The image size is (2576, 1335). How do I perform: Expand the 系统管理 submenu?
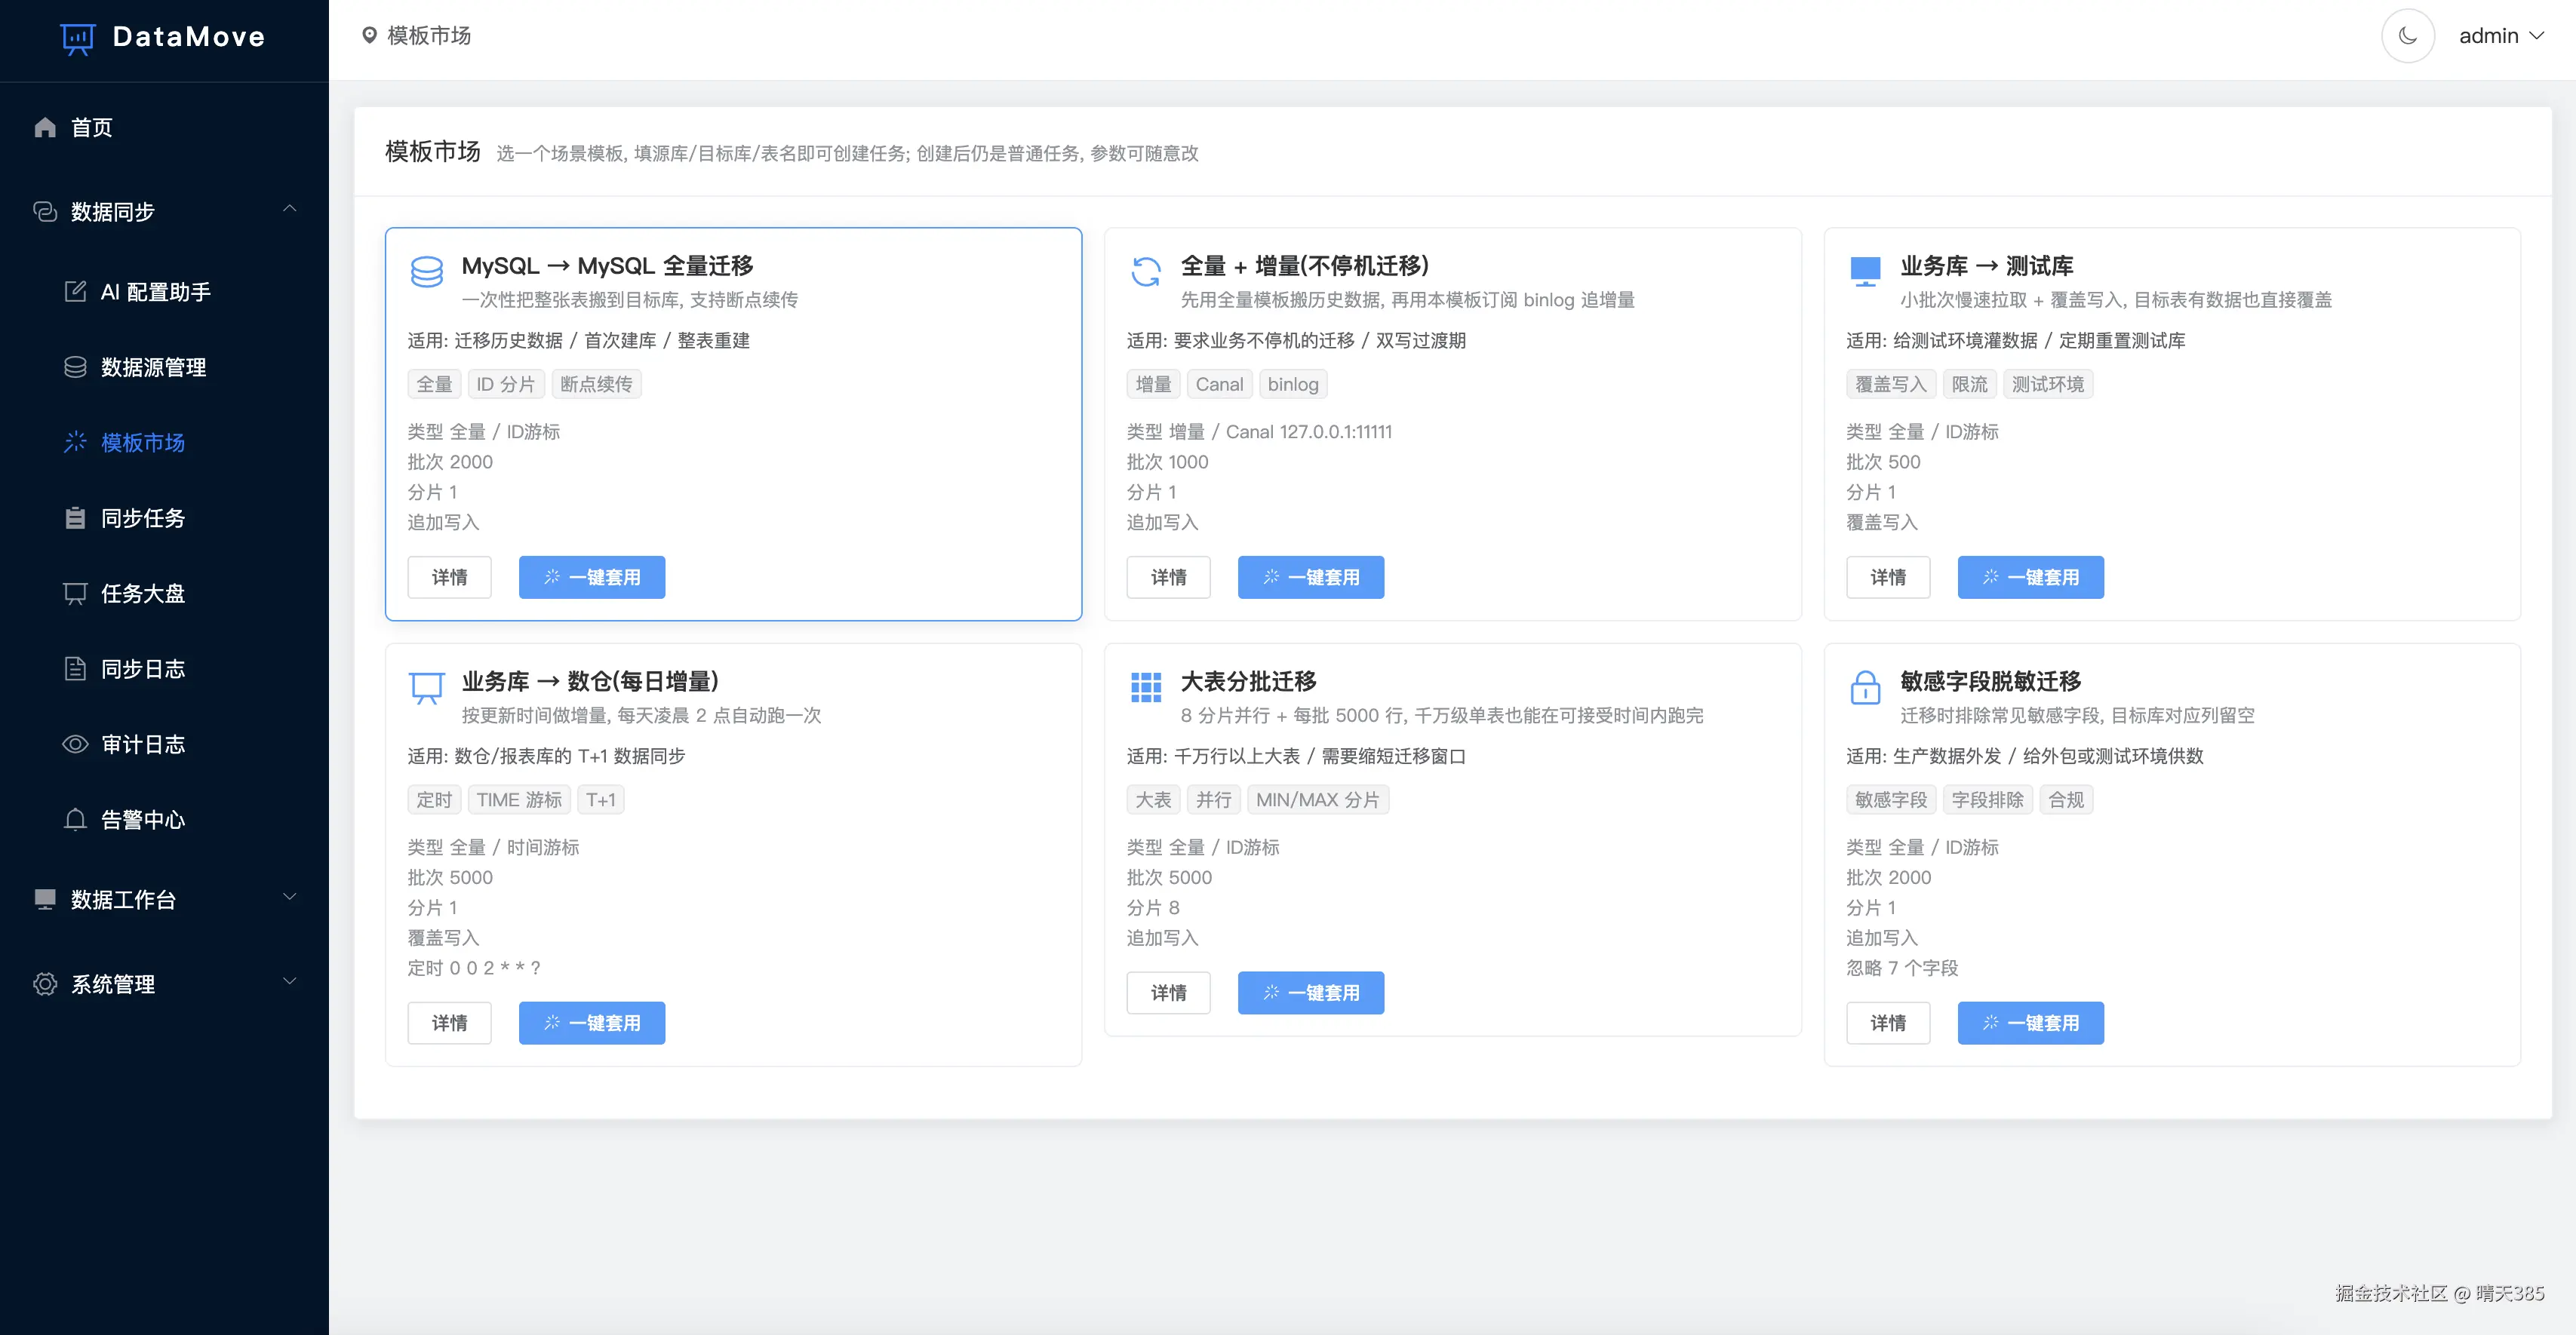pos(164,984)
